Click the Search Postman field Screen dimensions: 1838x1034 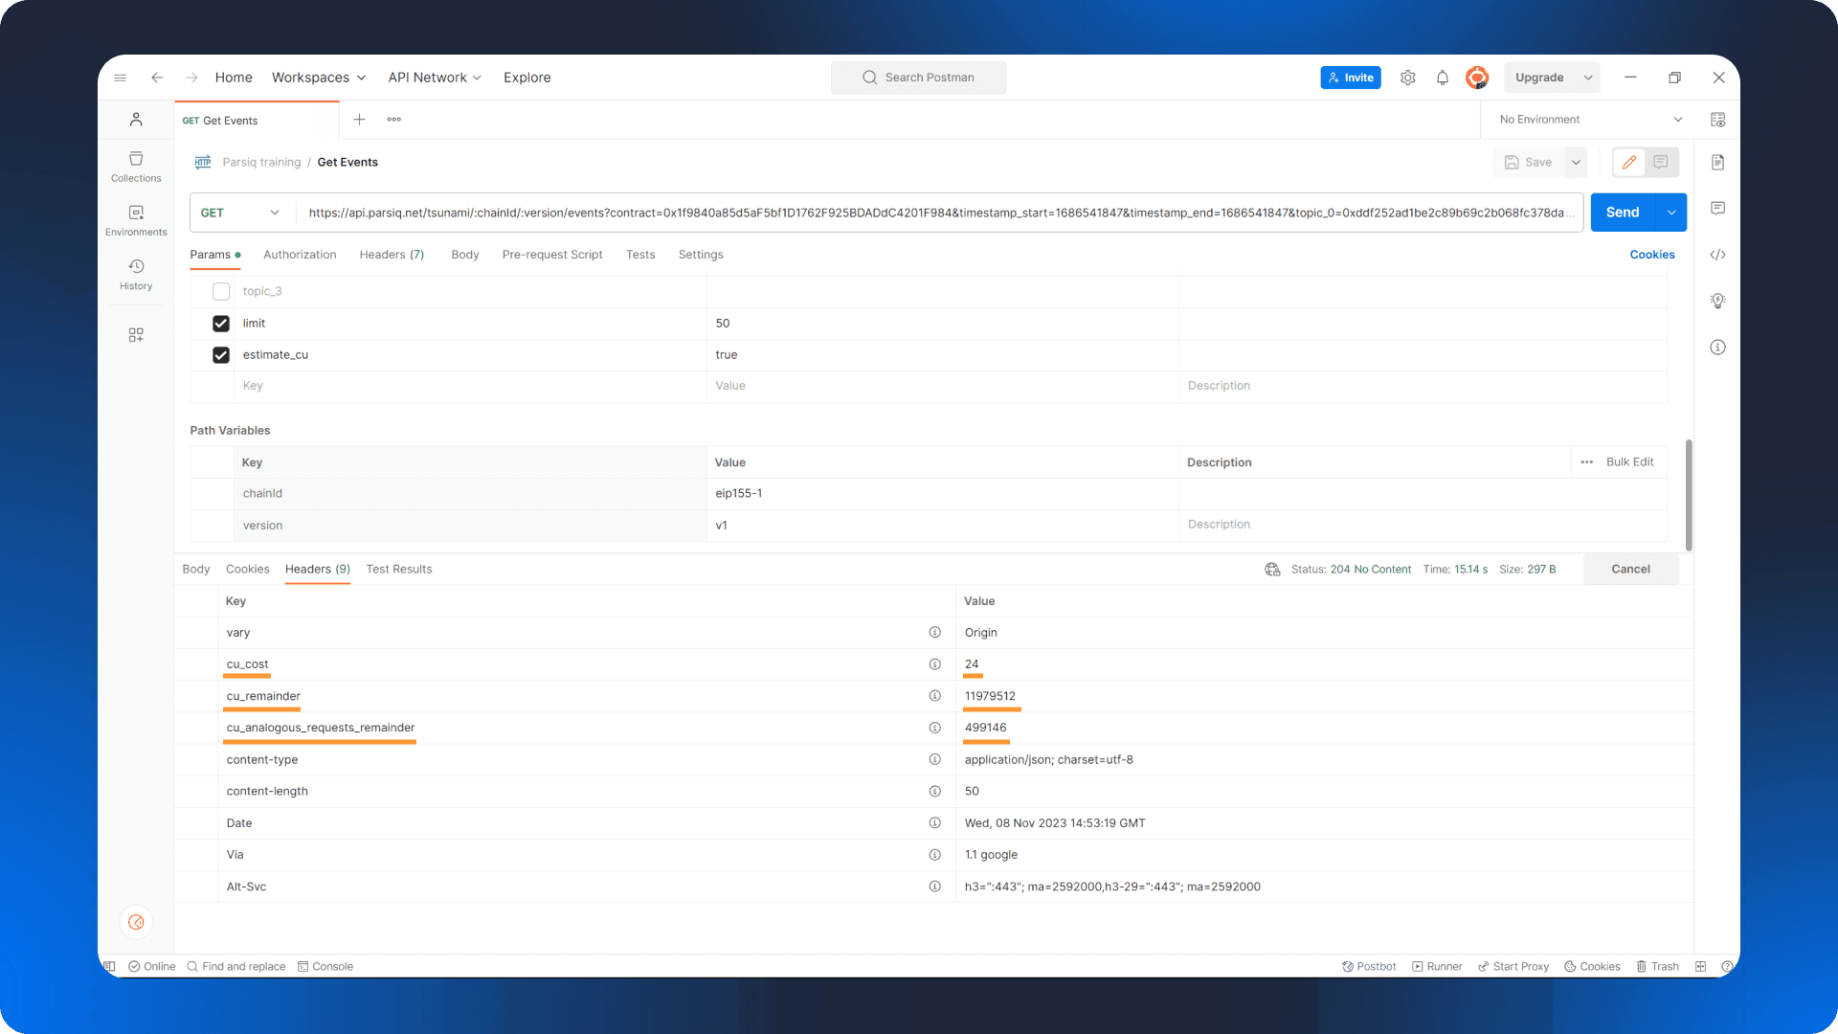(918, 78)
